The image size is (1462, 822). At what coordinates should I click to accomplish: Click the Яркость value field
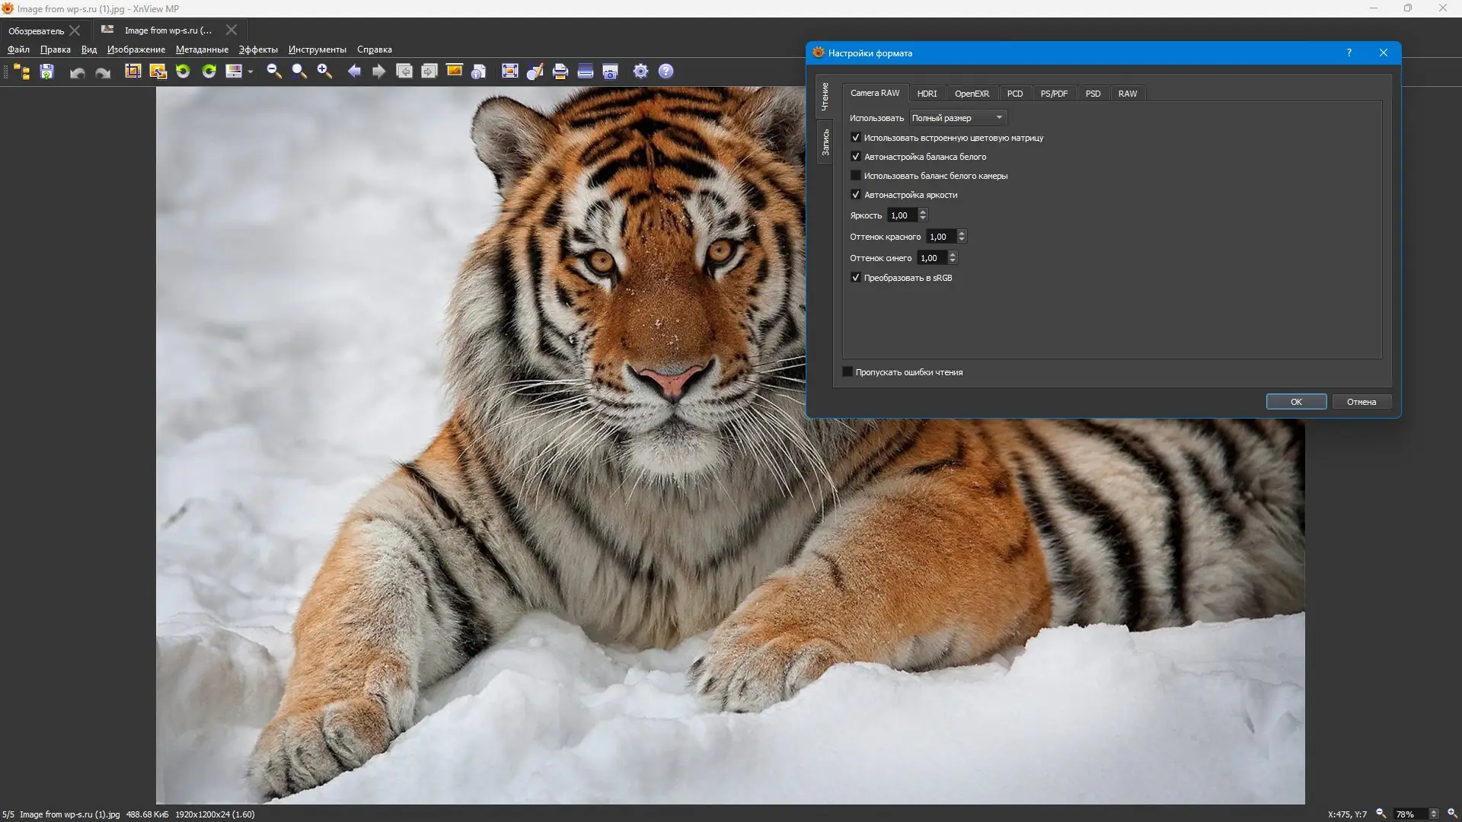(902, 215)
